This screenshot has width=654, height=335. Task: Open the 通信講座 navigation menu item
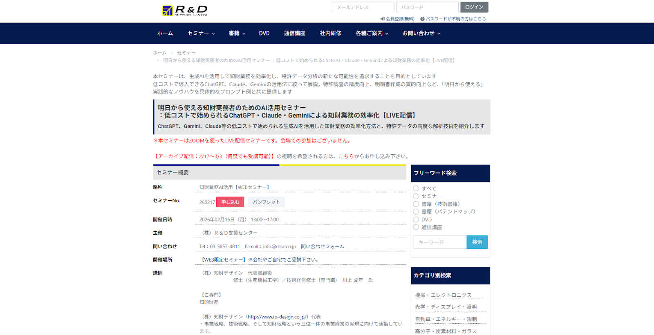point(295,33)
